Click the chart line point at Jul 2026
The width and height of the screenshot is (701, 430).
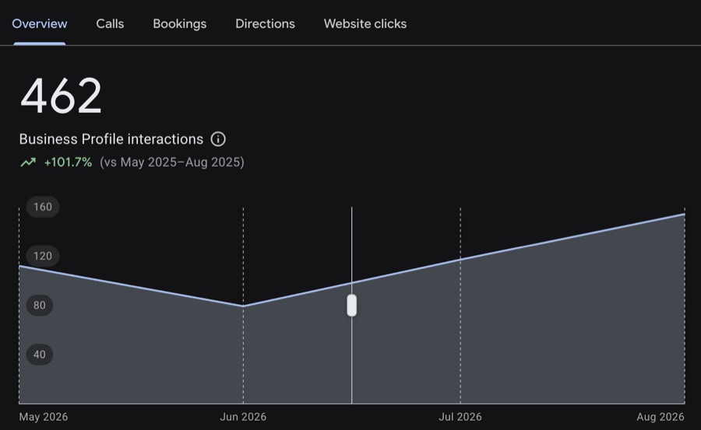460,259
